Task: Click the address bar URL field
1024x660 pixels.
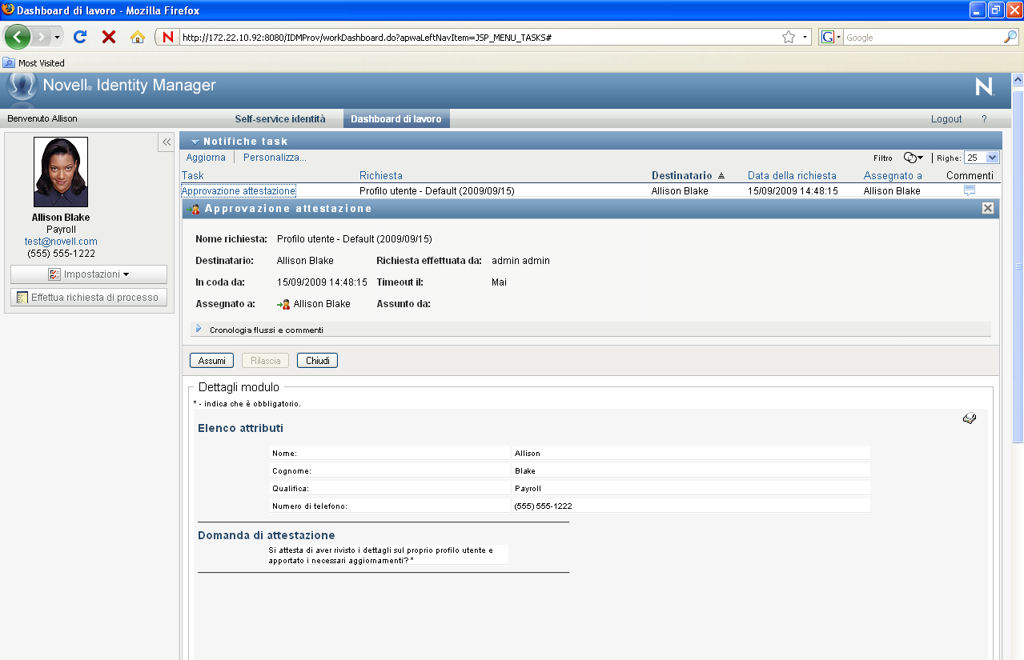Action: [x=479, y=37]
